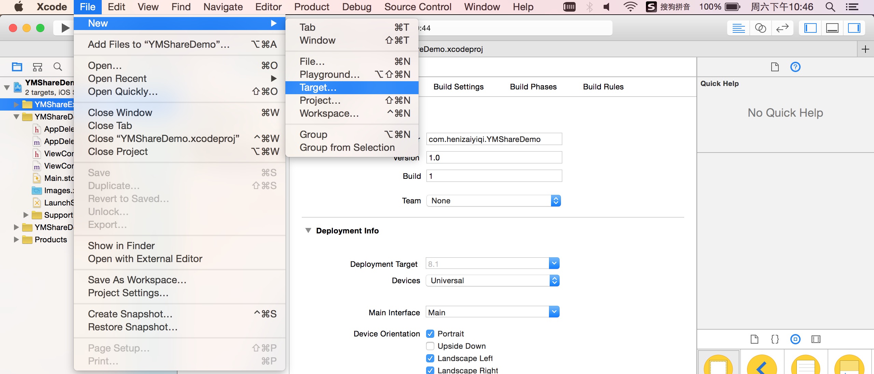Screen dimensions: 874x374
Task: Open the Open Recent submenu
Action: [180, 78]
